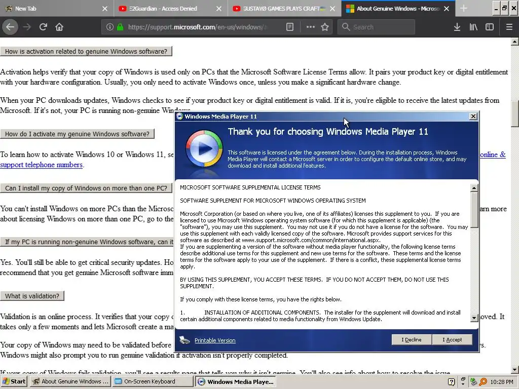
Task: Expand 'How is activation related' section
Action: 86,51
